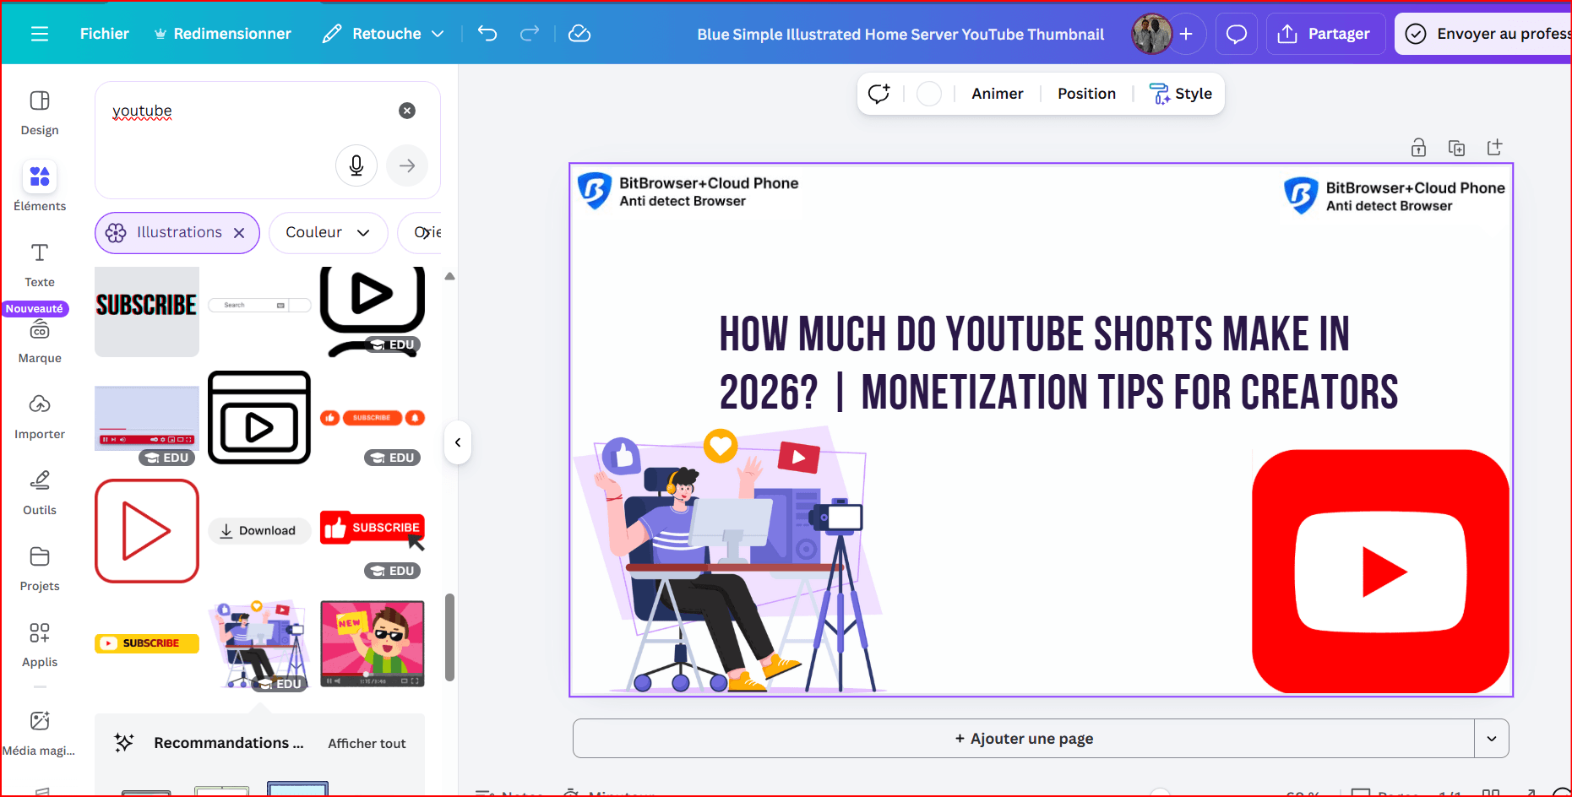The image size is (1572, 797).
Task: Clear the youtube search text
Action: coord(407,111)
